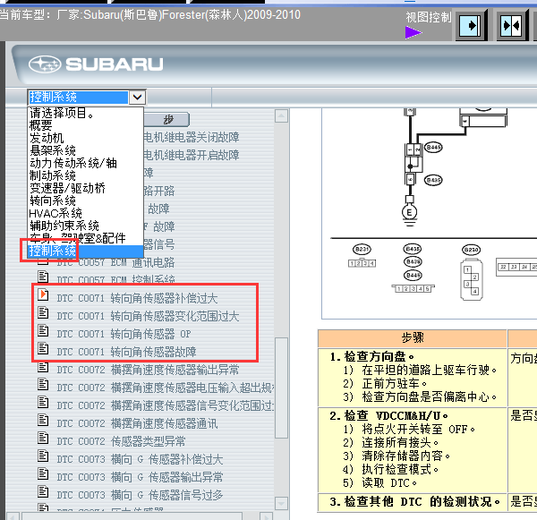Click document icon for 横摆角速度传感器输出异常
The image size is (537, 520).
43,366
